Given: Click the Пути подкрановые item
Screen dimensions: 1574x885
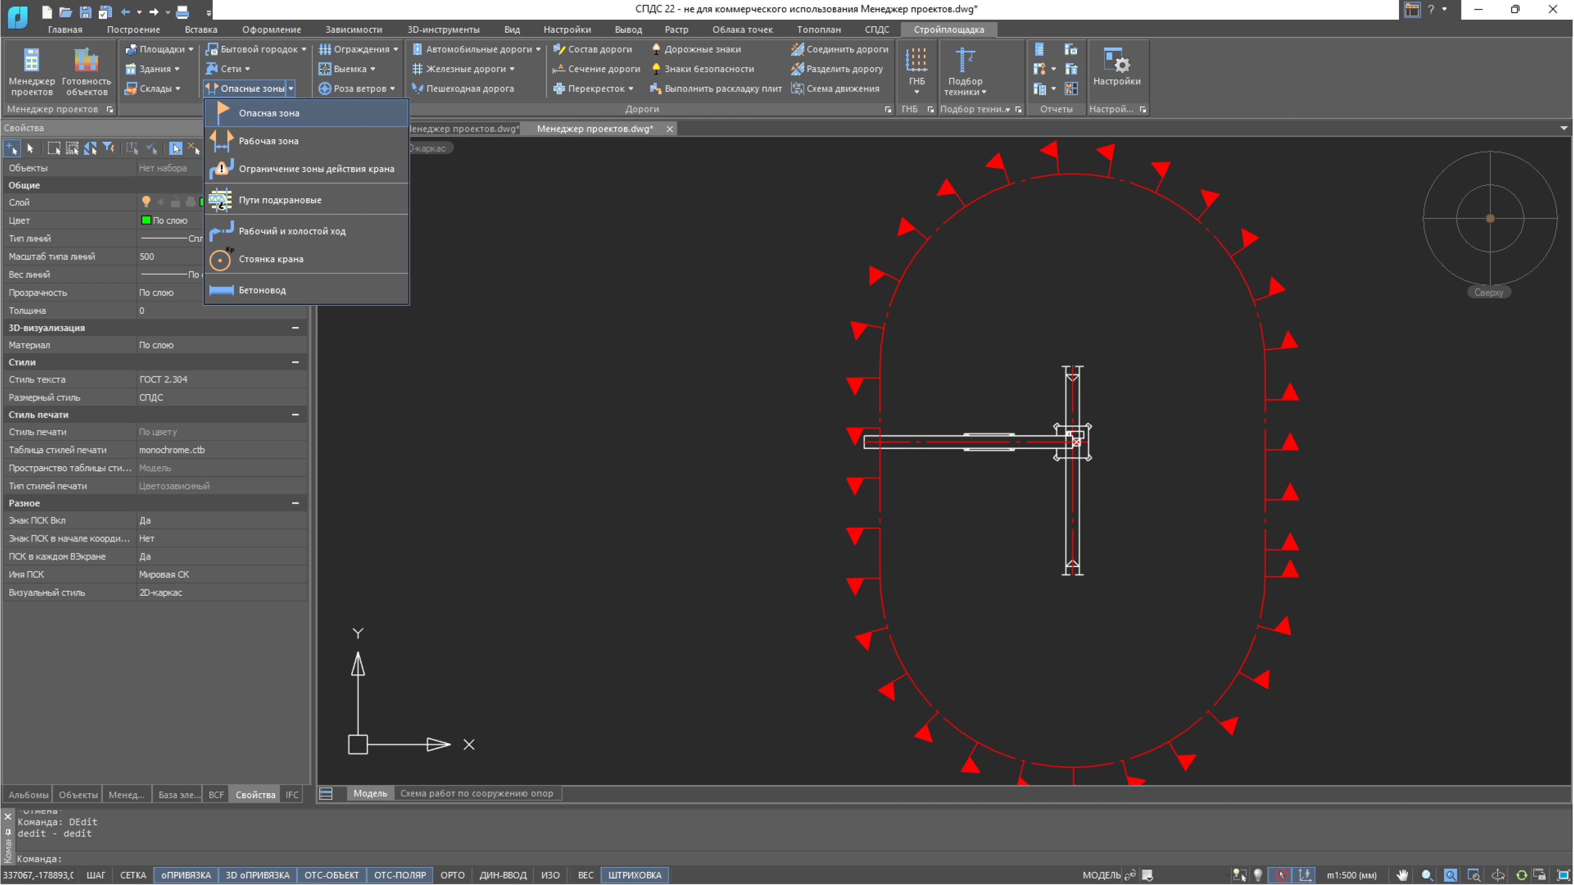Looking at the screenshot, I should [279, 200].
